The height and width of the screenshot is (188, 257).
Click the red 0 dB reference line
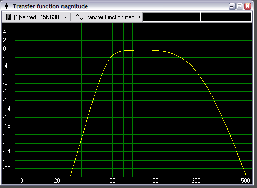tap(133, 49)
